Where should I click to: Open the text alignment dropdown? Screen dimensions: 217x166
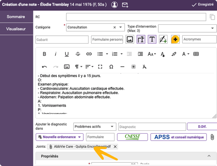(89, 67)
